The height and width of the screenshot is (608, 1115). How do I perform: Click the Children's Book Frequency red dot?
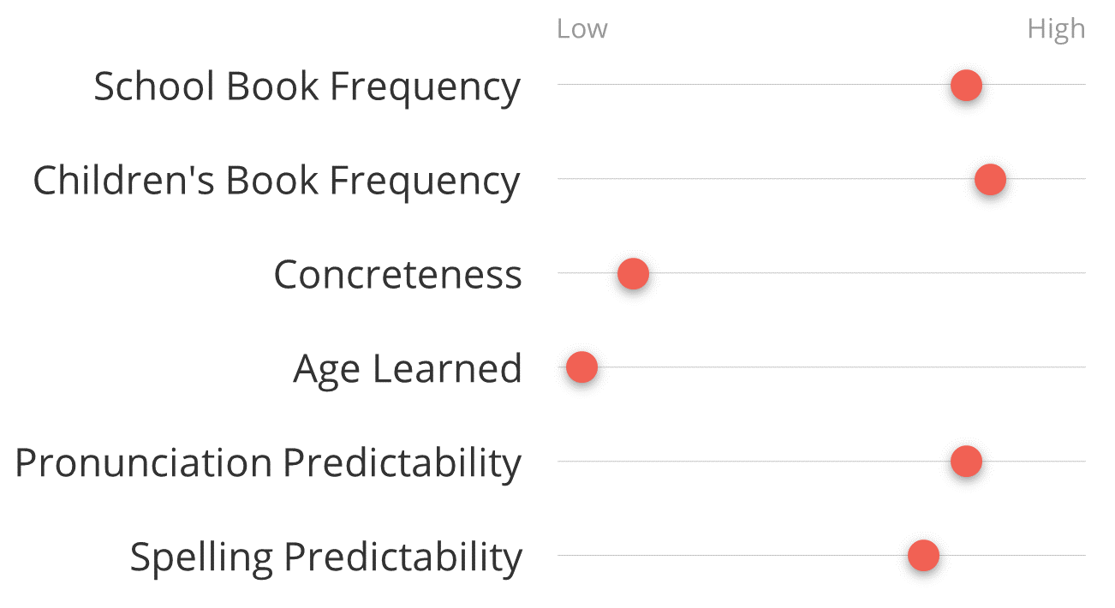990,180
